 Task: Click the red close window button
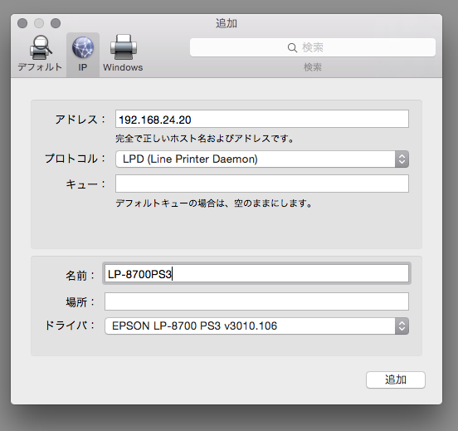pos(22,23)
